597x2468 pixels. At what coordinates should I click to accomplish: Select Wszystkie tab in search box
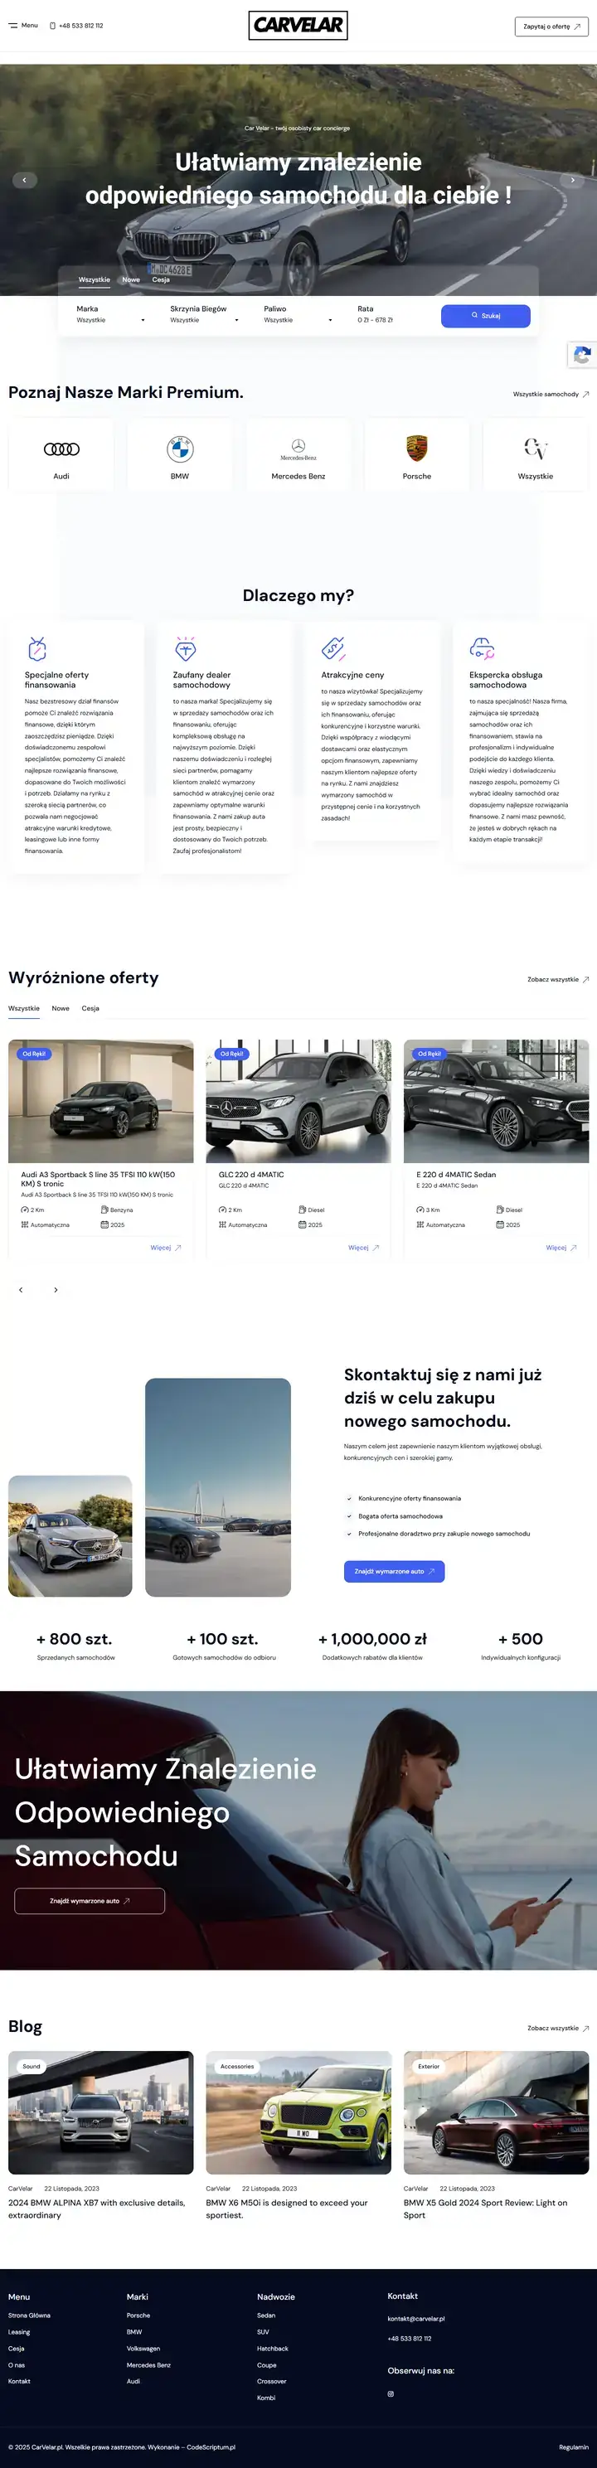(x=94, y=279)
